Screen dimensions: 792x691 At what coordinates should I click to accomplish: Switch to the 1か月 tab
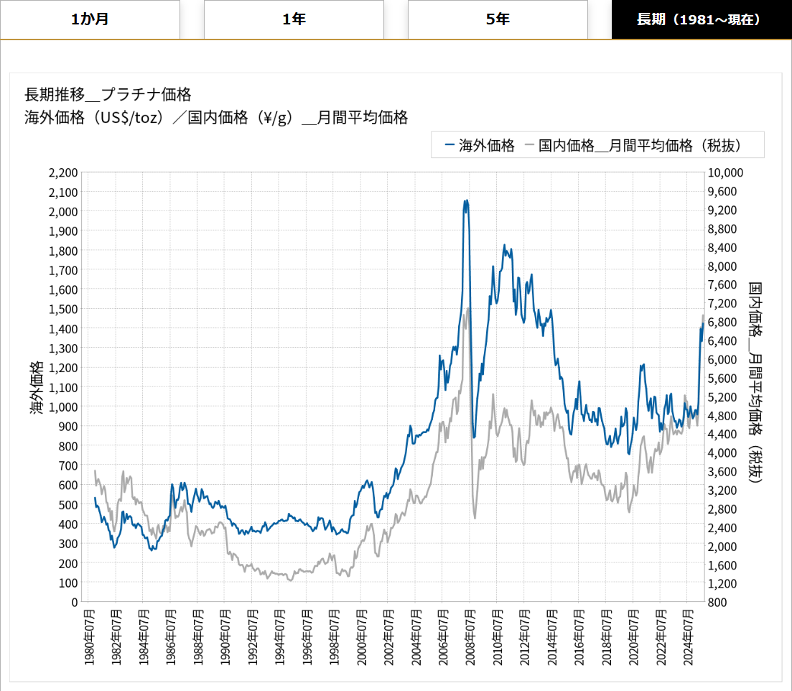[x=90, y=19]
